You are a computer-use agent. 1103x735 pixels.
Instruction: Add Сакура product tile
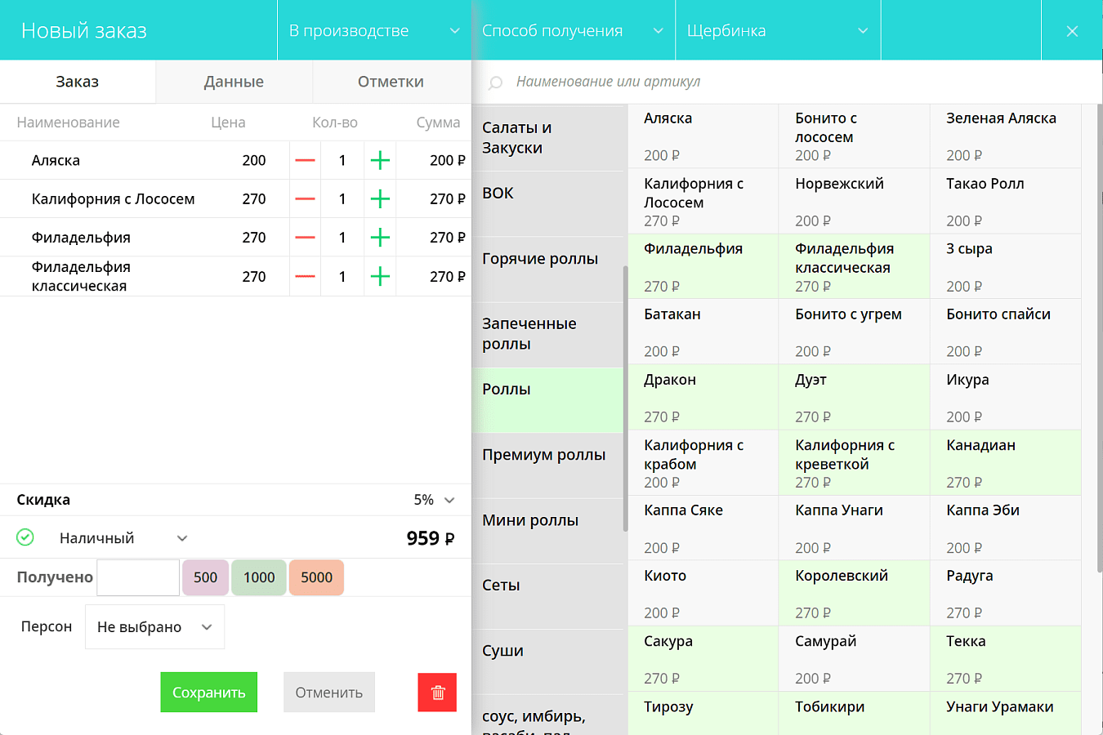click(703, 659)
